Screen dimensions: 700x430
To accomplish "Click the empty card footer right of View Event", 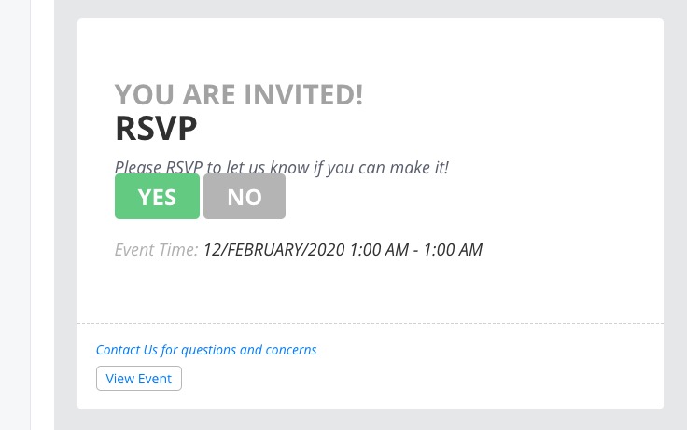I will tap(420, 378).
